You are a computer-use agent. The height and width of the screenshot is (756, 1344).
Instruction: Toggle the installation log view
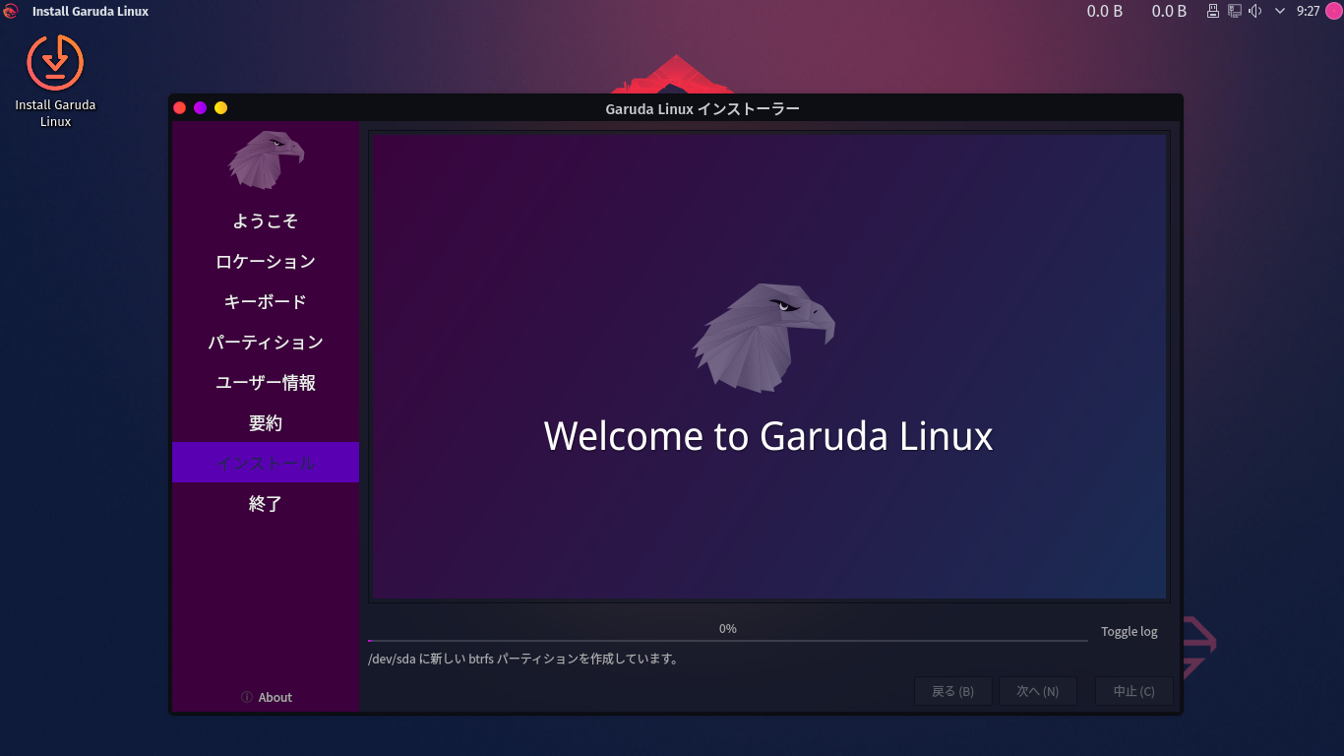pos(1130,632)
